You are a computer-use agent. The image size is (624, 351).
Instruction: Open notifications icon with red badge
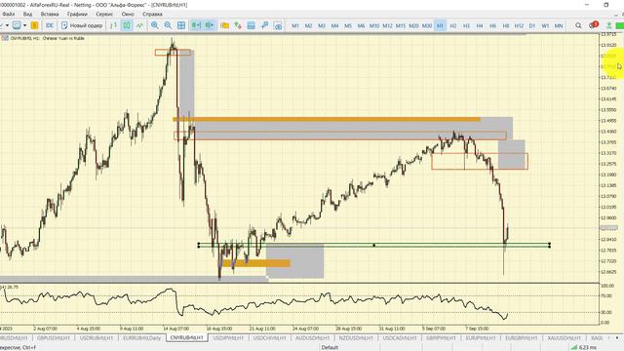[x=593, y=25]
